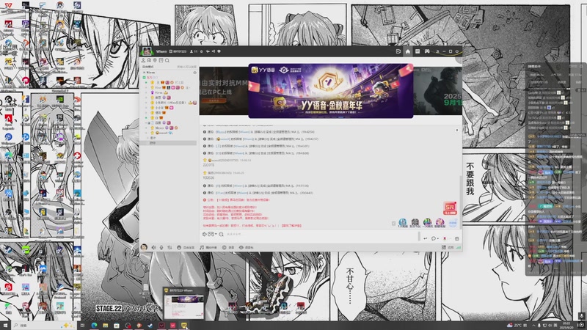Open the channel info icon in the title bar
This screenshot has height=330, width=587.
pyautogui.click(x=219, y=51)
